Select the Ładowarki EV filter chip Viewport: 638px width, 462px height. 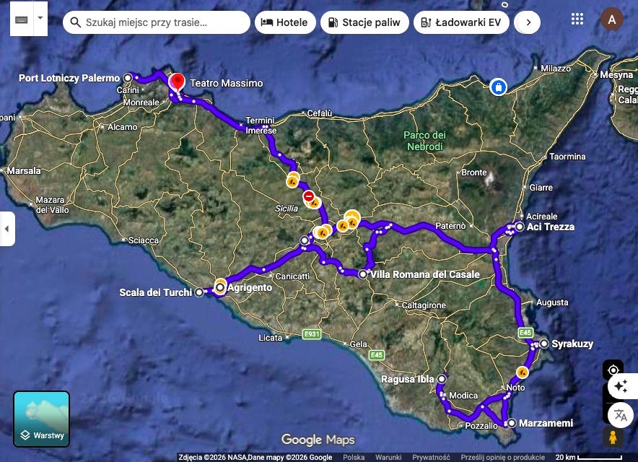[x=461, y=22]
